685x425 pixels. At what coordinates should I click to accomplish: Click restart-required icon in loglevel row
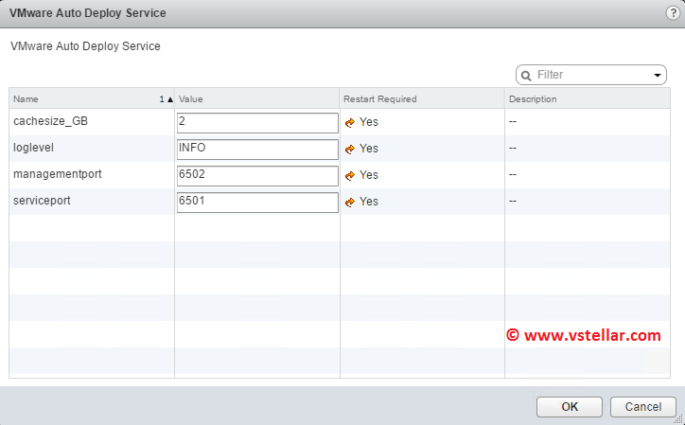[x=350, y=149]
